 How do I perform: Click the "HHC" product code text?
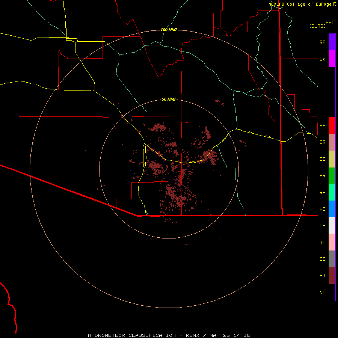pyautogui.click(x=330, y=23)
